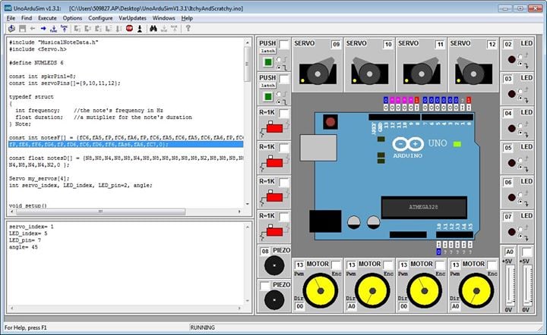Open the Execute menu

(47, 18)
